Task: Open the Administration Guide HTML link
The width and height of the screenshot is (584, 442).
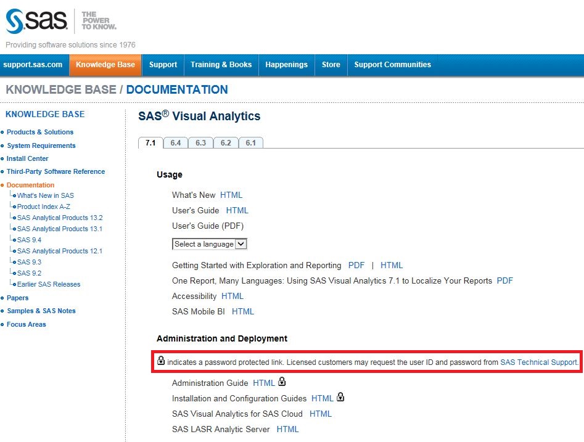Action: pos(264,383)
